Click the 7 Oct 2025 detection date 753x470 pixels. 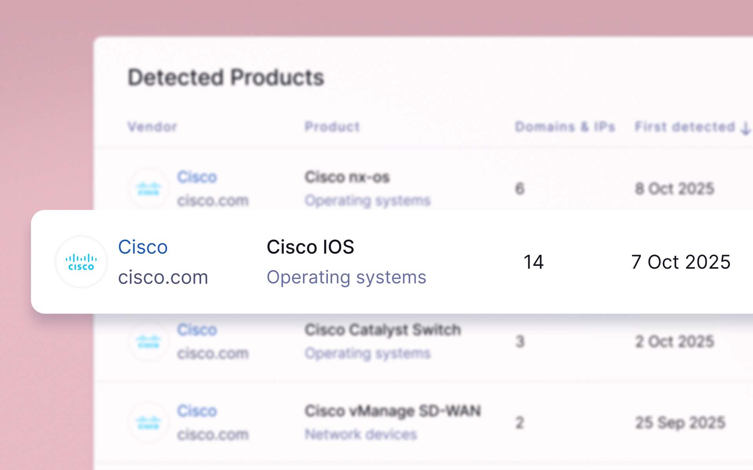[681, 262]
